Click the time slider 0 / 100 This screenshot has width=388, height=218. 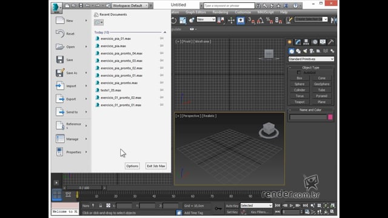pyautogui.click(x=84, y=188)
